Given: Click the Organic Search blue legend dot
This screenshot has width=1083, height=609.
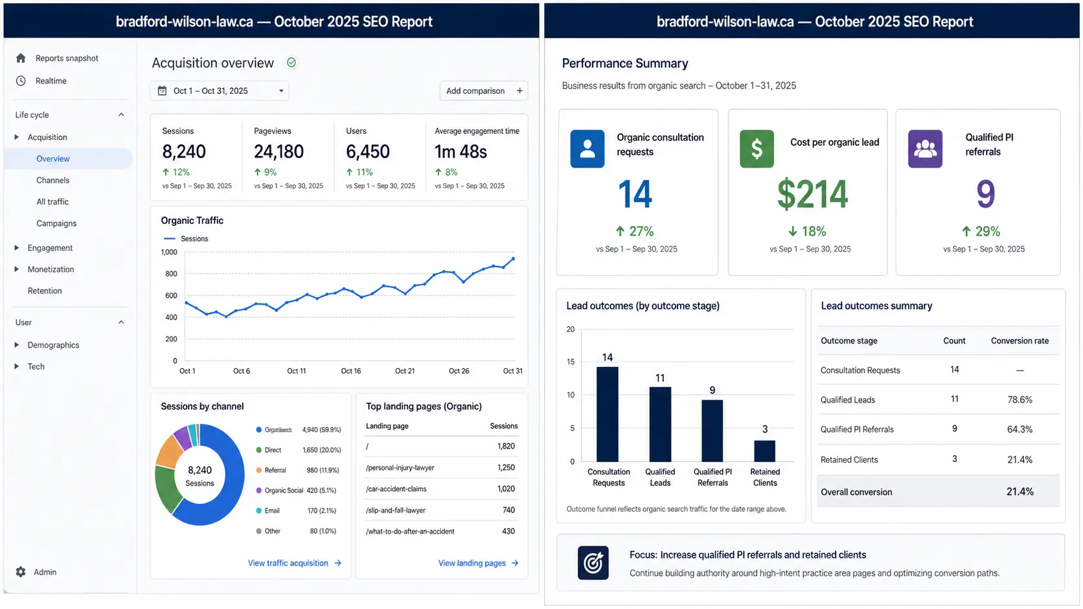Looking at the screenshot, I should [259, 430].
